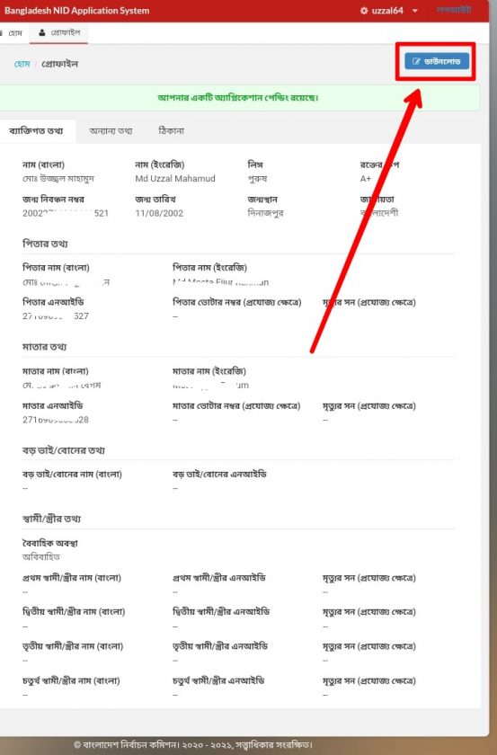The image size is (497, 755).
Task: Switch to the প্রোফাইল navigation tab
Action: (58, 32)
